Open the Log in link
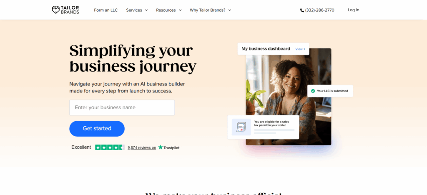 pos(354,10)
